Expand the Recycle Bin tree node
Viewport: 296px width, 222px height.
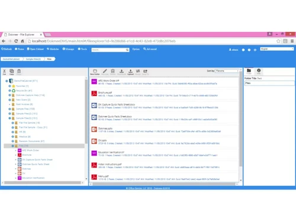pyautogui.click(x=9, y=91)
